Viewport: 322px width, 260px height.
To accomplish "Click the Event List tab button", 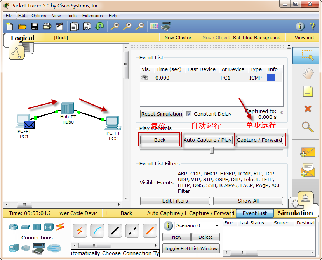I will (255, 213).
